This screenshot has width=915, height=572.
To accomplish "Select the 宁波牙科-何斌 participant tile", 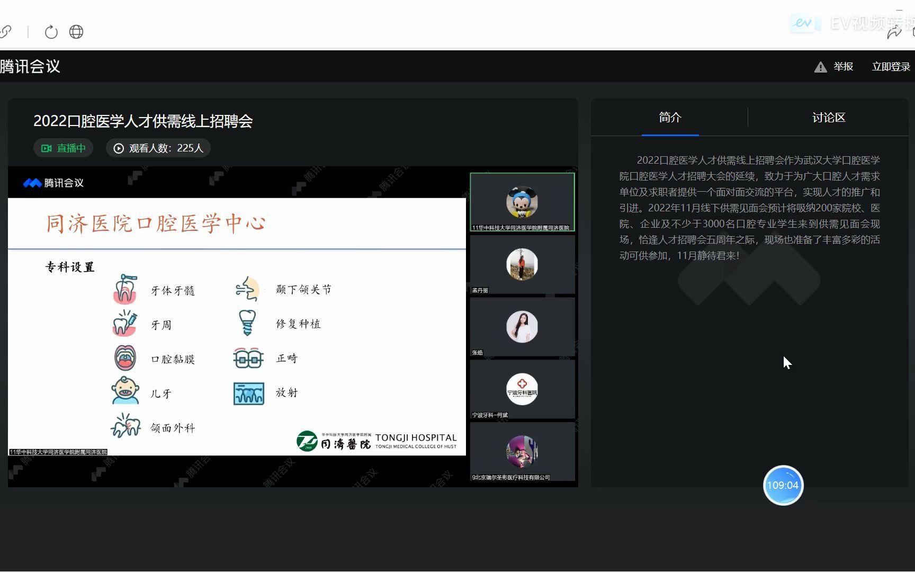I will pos(522,389).
